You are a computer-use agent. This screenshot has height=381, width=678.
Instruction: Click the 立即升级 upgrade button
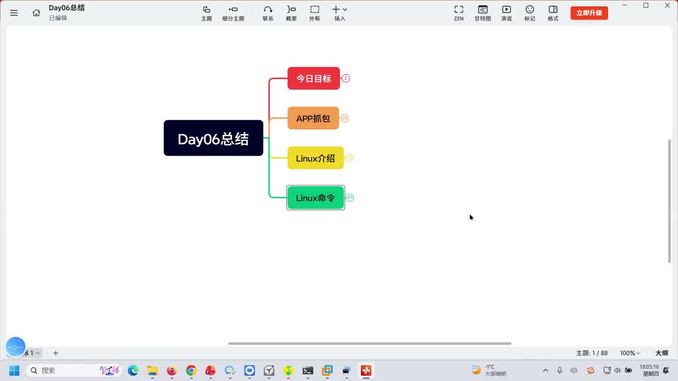[x=589, y=13]
